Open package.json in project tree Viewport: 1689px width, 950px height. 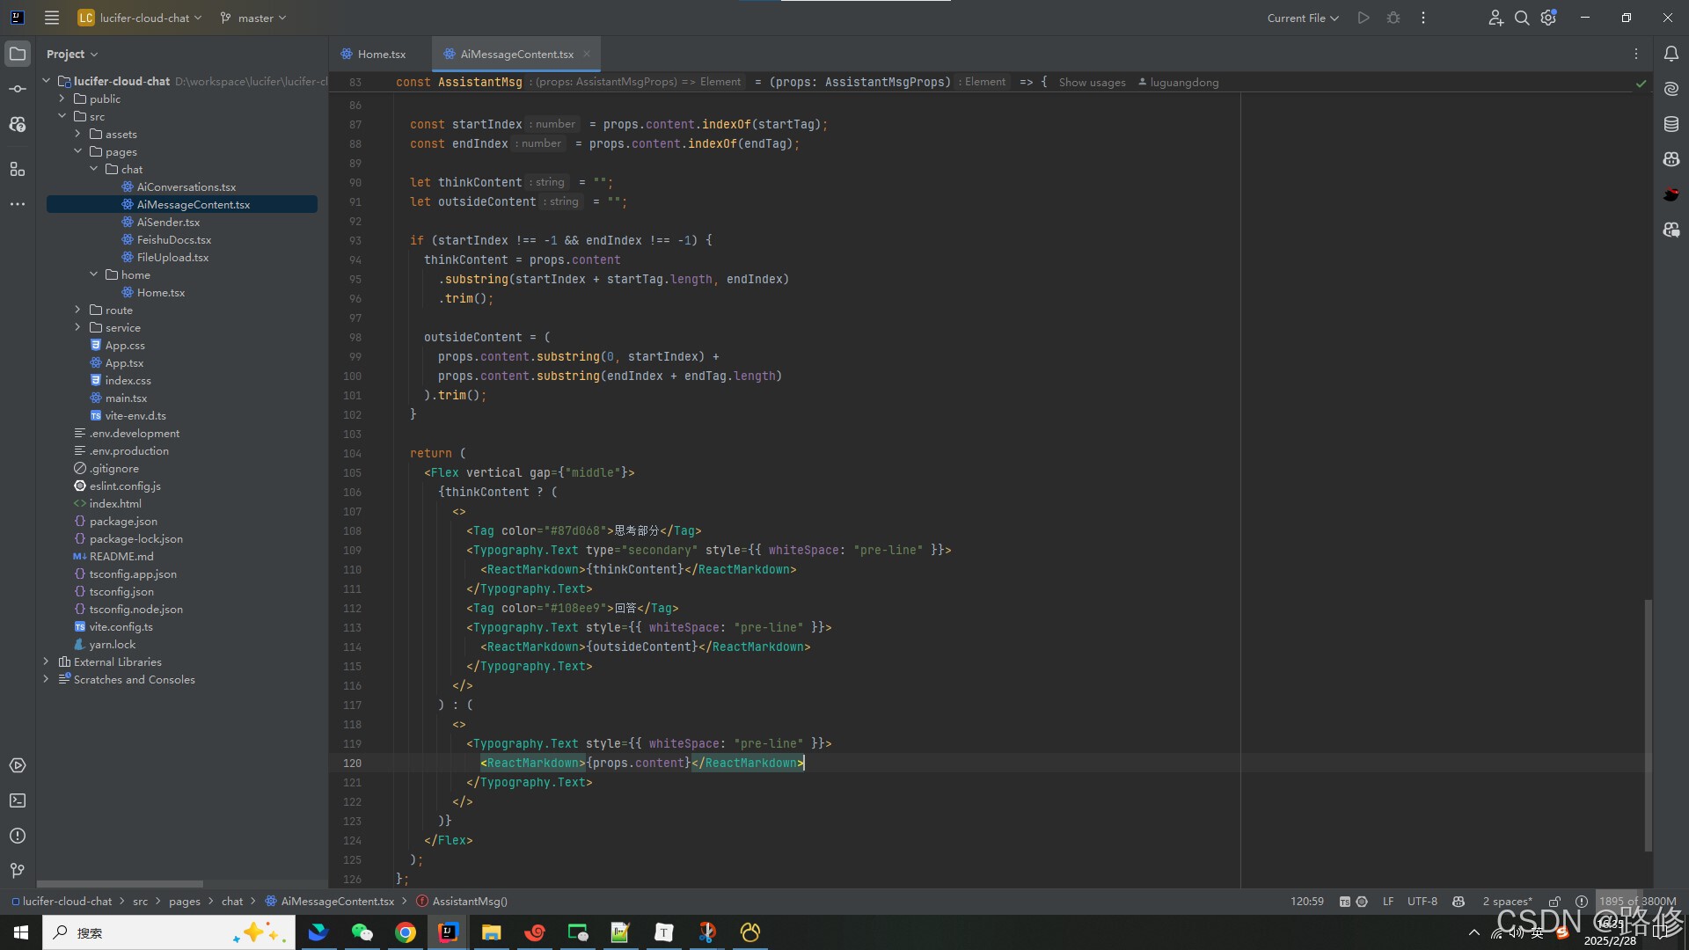(123, 521)
